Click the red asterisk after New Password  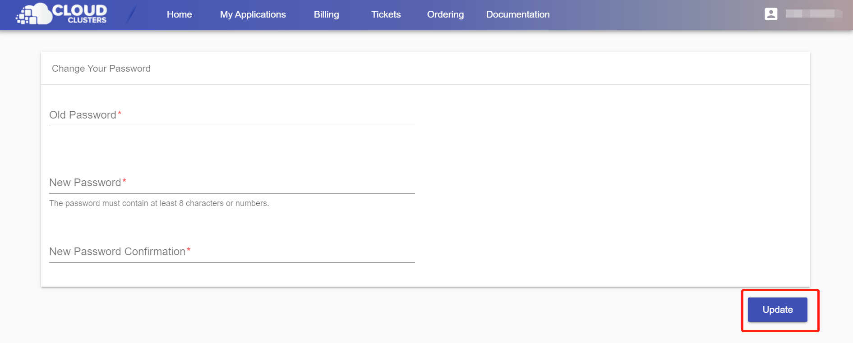(124, 181)
